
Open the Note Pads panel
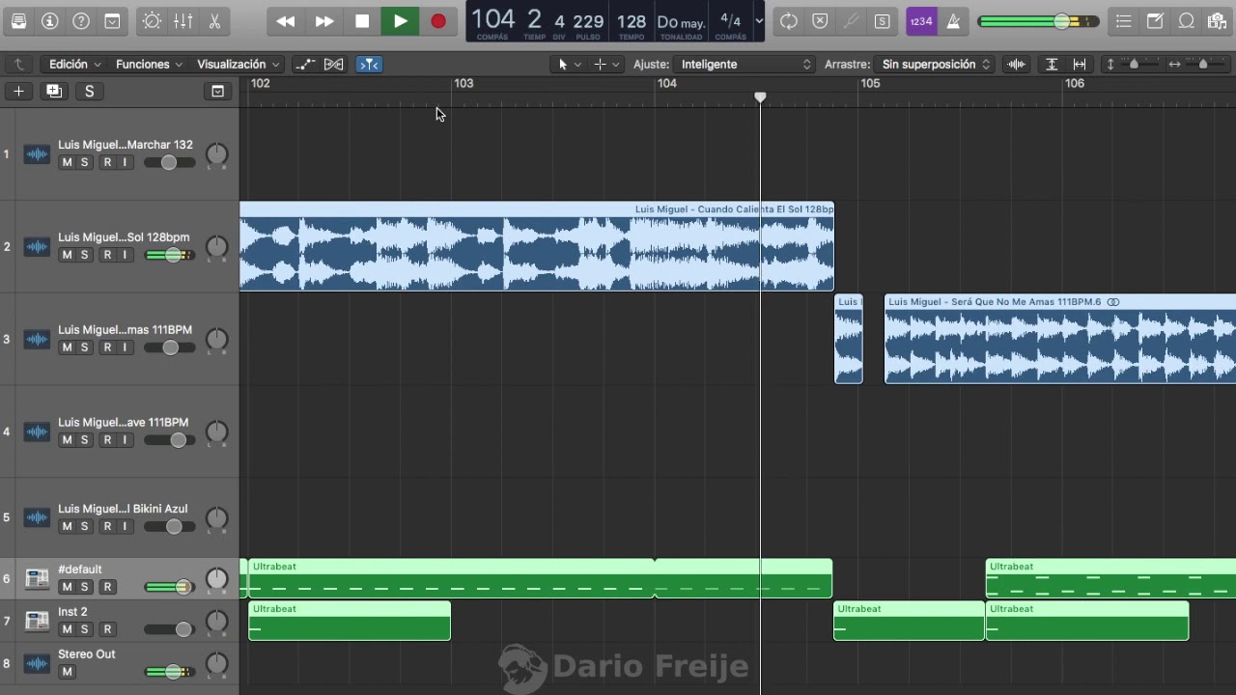pyautogui.click(x=1155, y=21)
